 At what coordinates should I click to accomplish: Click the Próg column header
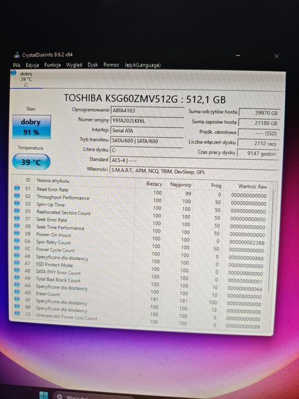tap(216, 185)
